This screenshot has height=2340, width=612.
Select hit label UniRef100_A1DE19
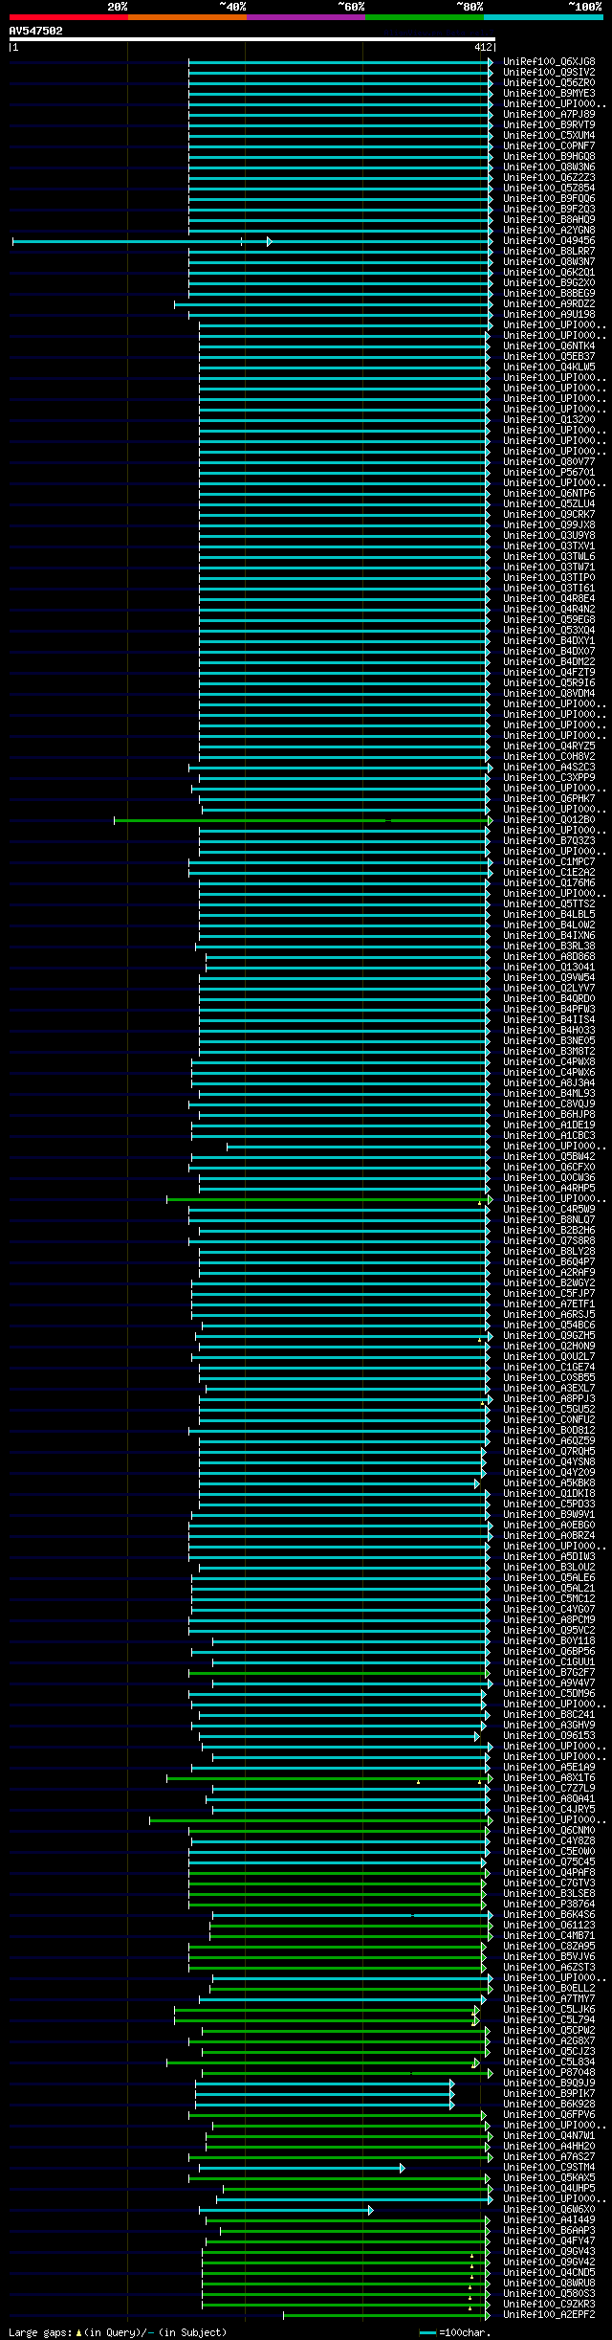(x=549, y=1125)
